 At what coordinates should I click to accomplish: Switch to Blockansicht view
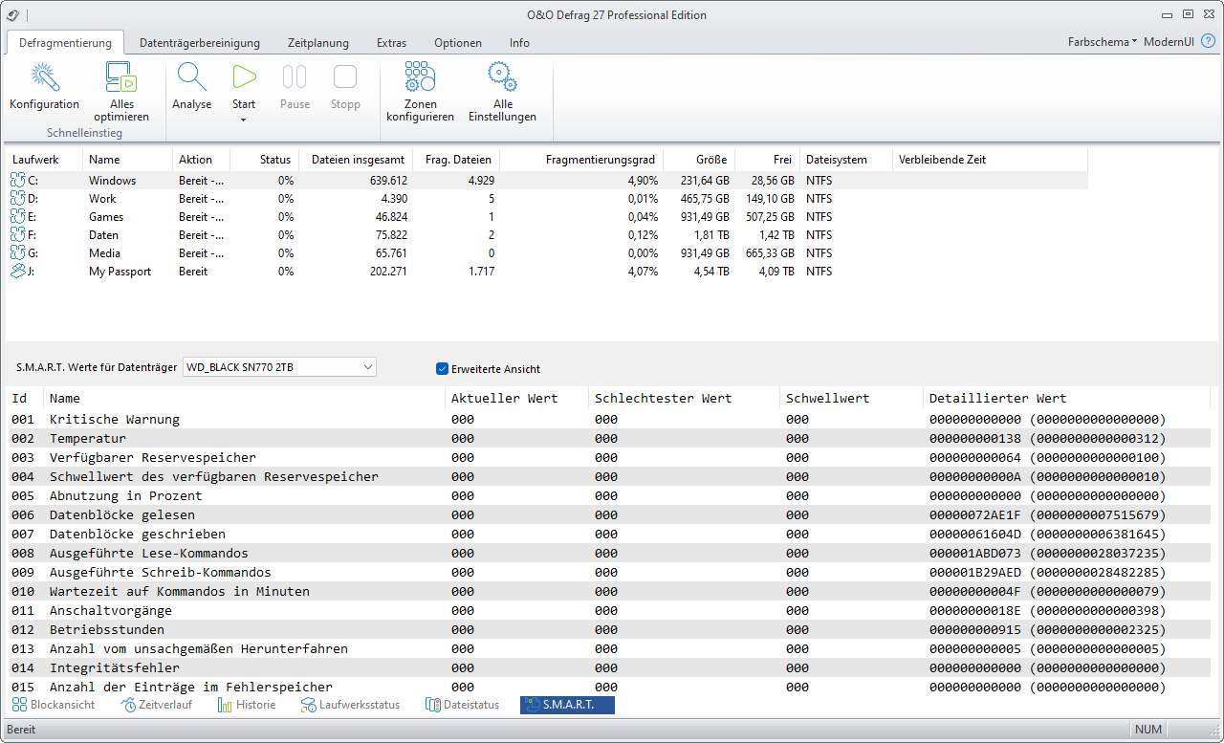click(54, 705)
